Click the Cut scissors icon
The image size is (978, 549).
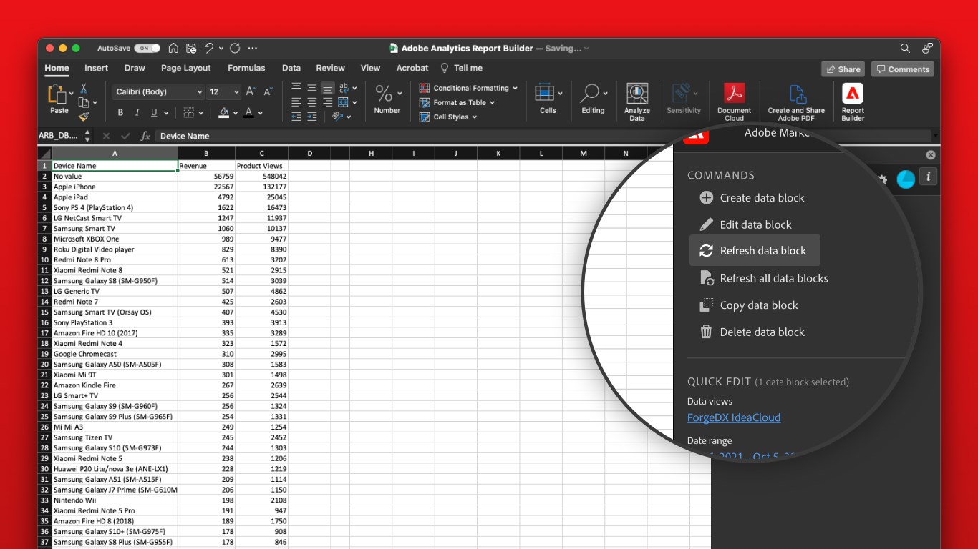pyautogui.click(x=84, y=89)
